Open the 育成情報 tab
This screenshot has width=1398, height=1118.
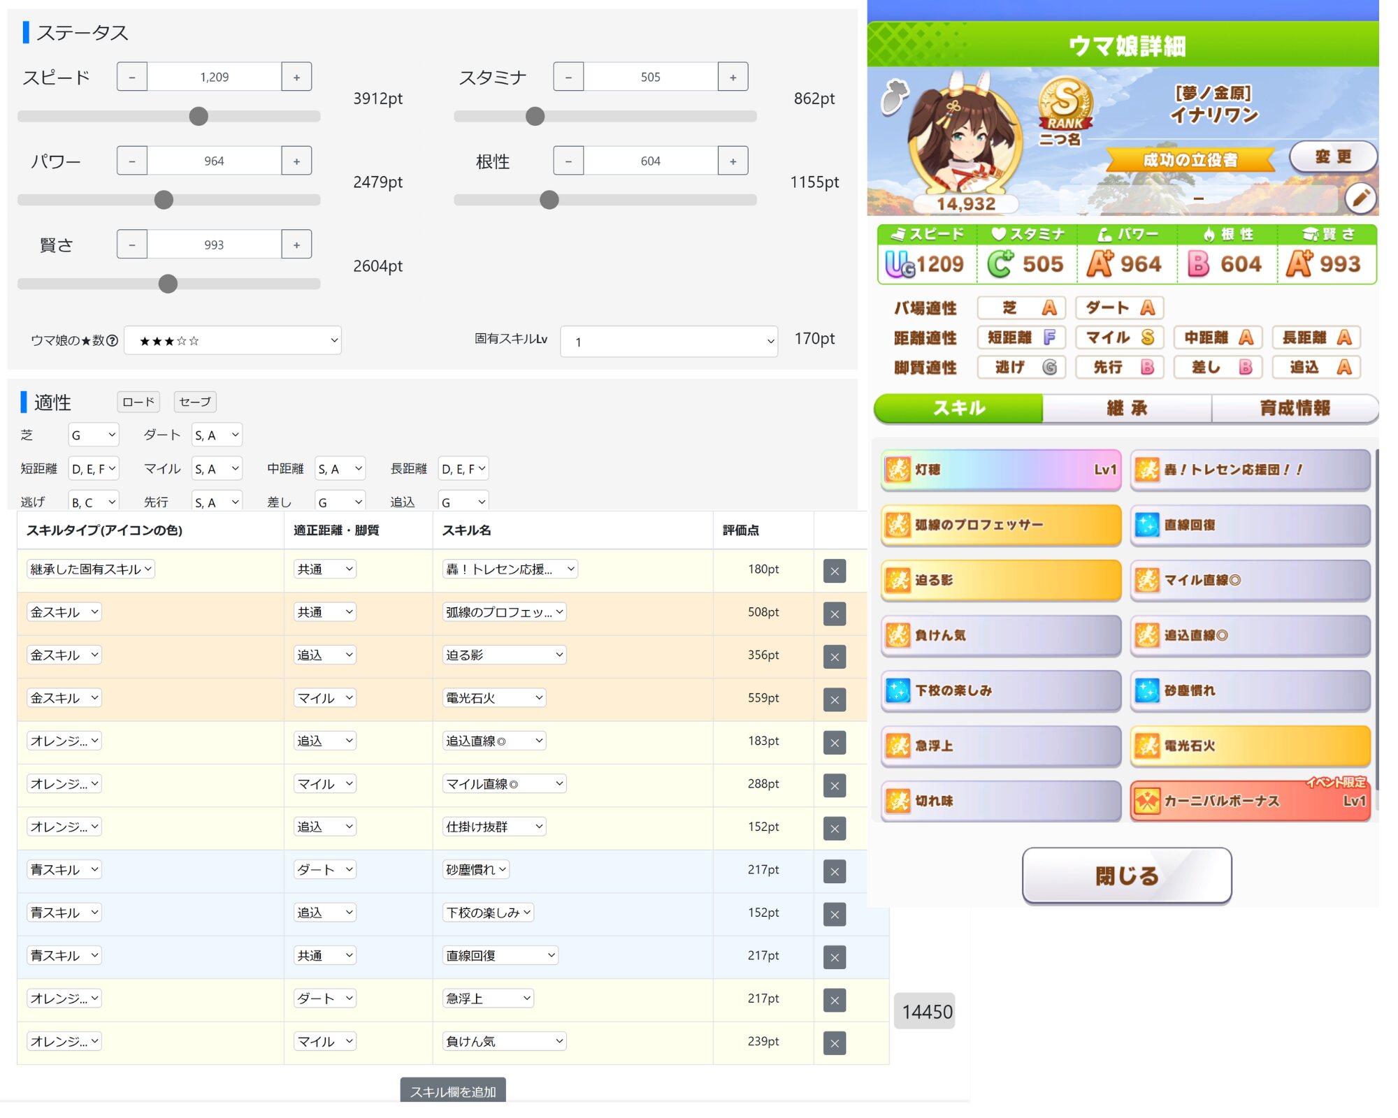[1294, 409]
